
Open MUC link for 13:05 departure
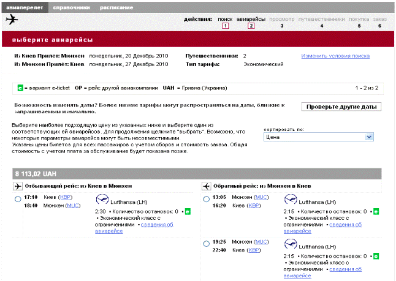coord(261,197)
